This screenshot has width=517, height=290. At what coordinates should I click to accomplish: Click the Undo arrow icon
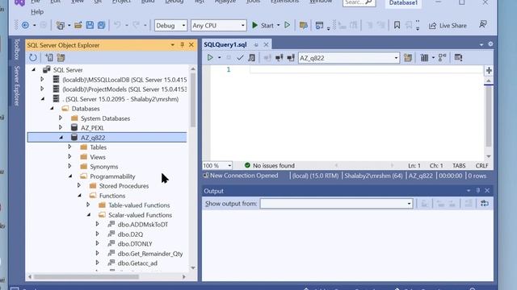(117, 25)
